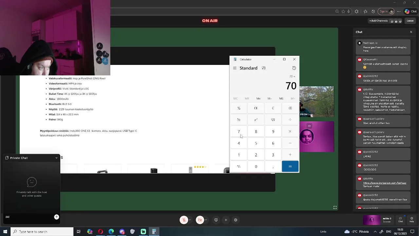Screen dimensions: 419x236
Task: Open Calculator taskbar icon
Action: [154, 232]
